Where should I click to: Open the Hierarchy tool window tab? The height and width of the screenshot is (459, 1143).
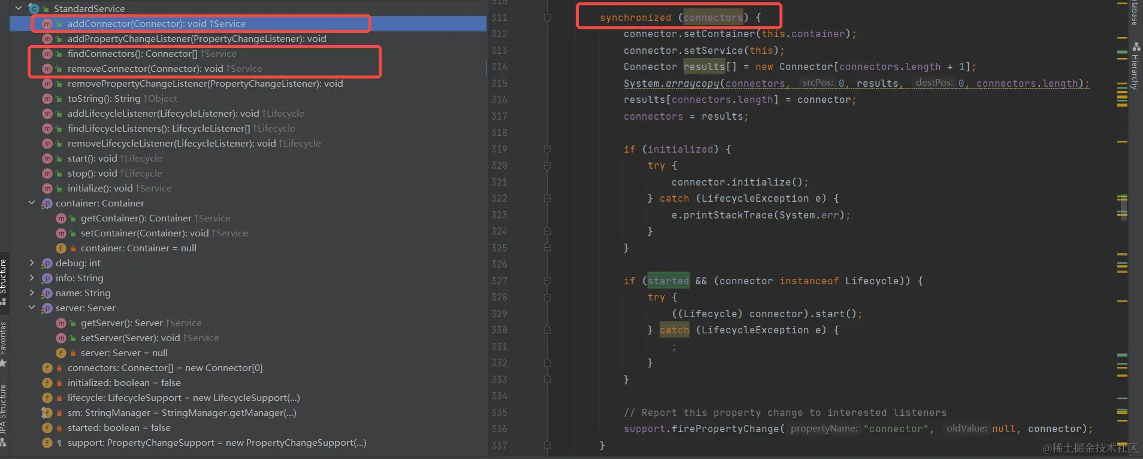[x=1136, y=66]
